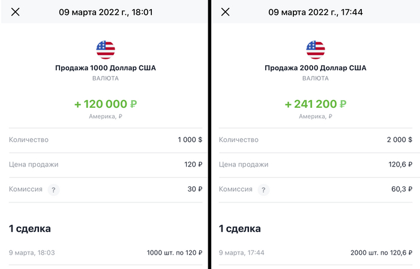420x269 pixels.
Task: Tap the US flag above the 2000 dollar sale
Action: pos(316,50)
